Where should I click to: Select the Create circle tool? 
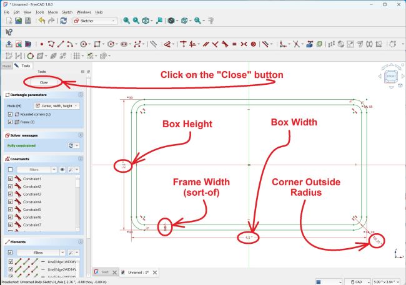[83, 44]
